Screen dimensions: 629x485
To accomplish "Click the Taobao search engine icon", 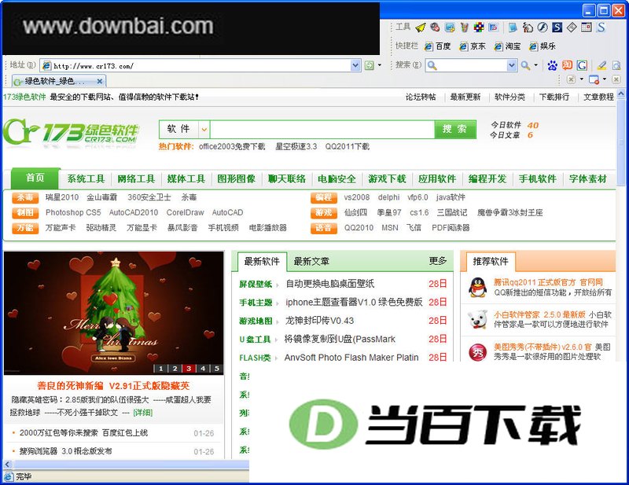I will (567, 65).
